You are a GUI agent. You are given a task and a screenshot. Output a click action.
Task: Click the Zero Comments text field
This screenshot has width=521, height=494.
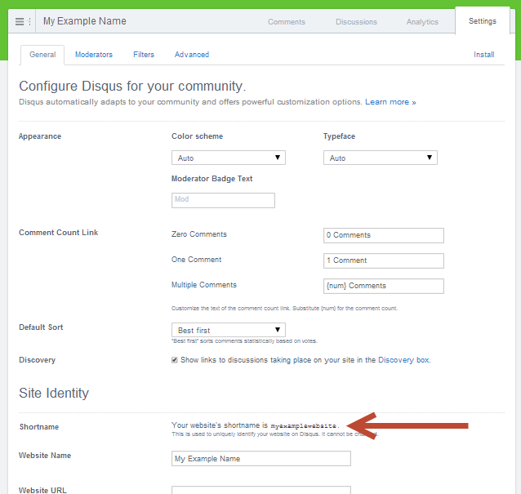click(x=383, y=235)
